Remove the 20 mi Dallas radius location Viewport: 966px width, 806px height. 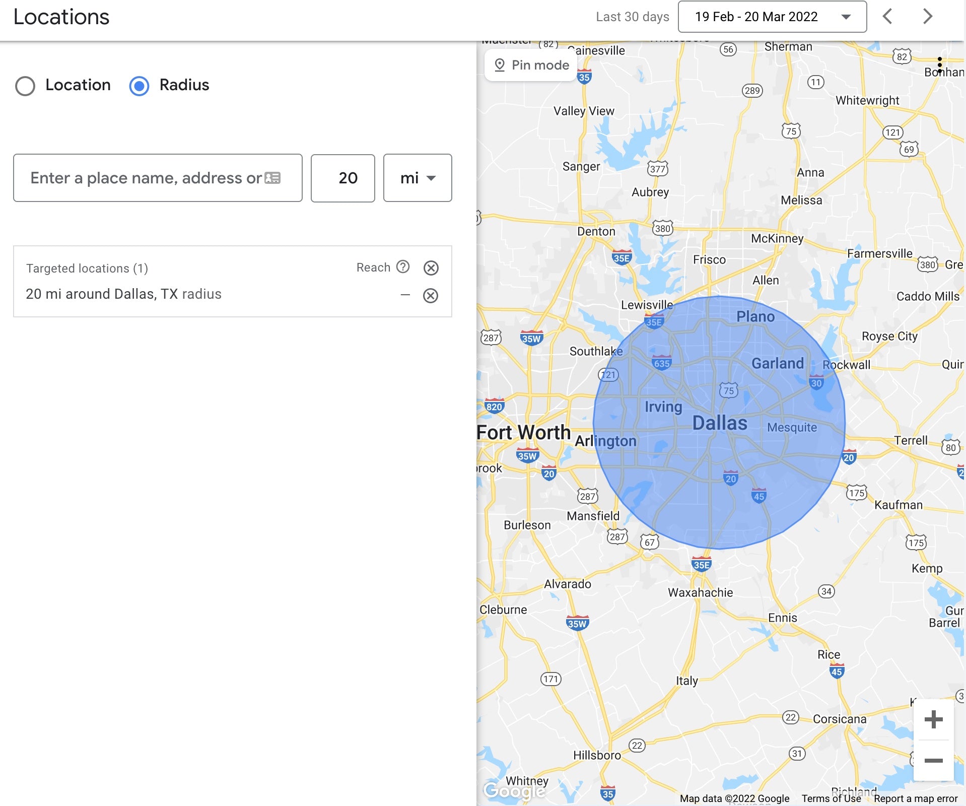coord(431,295)
